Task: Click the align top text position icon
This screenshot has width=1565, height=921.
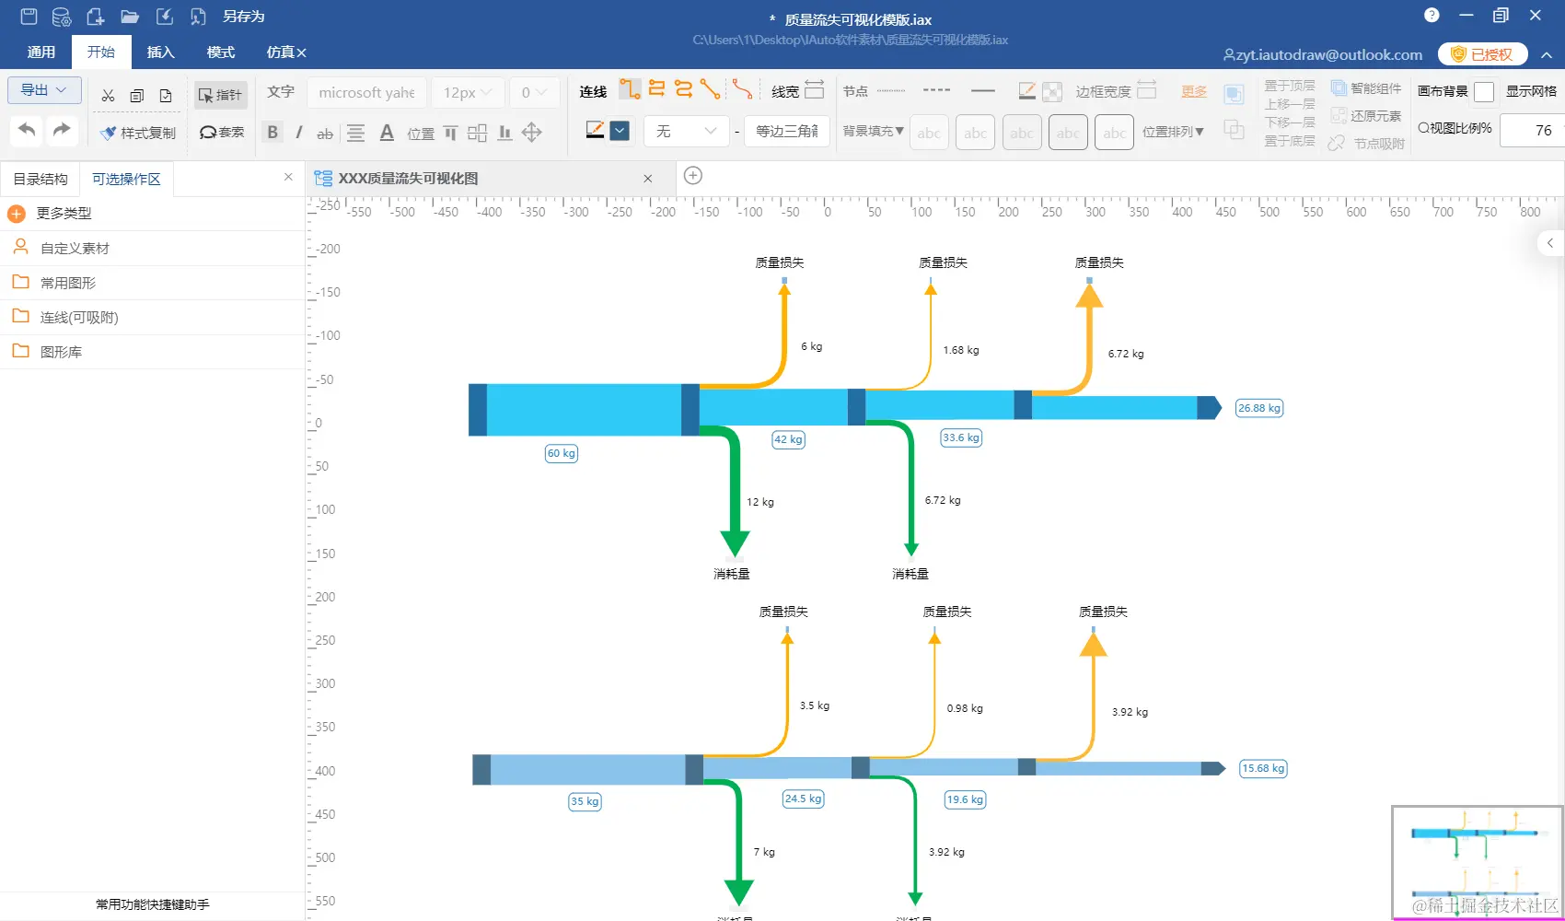Action: pos(450,133)
